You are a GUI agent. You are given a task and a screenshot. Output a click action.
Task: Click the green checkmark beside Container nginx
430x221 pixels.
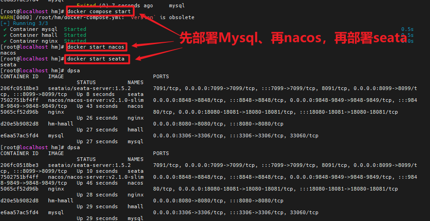5,41
